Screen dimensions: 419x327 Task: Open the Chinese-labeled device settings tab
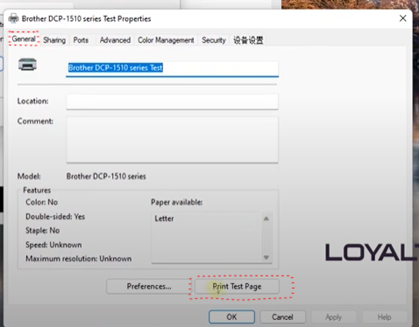[x=248, y=40]
